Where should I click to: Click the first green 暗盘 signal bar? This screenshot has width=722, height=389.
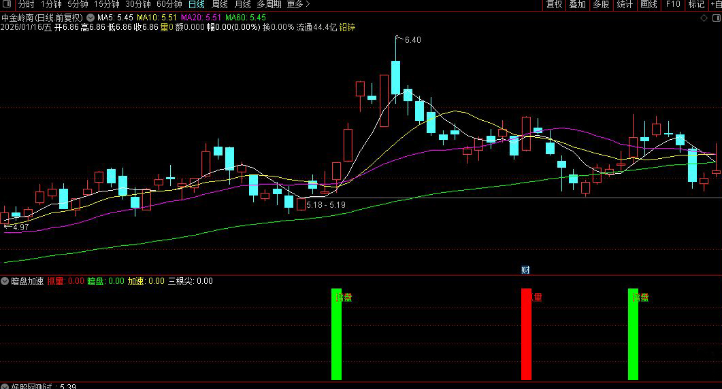click(337, 334)
